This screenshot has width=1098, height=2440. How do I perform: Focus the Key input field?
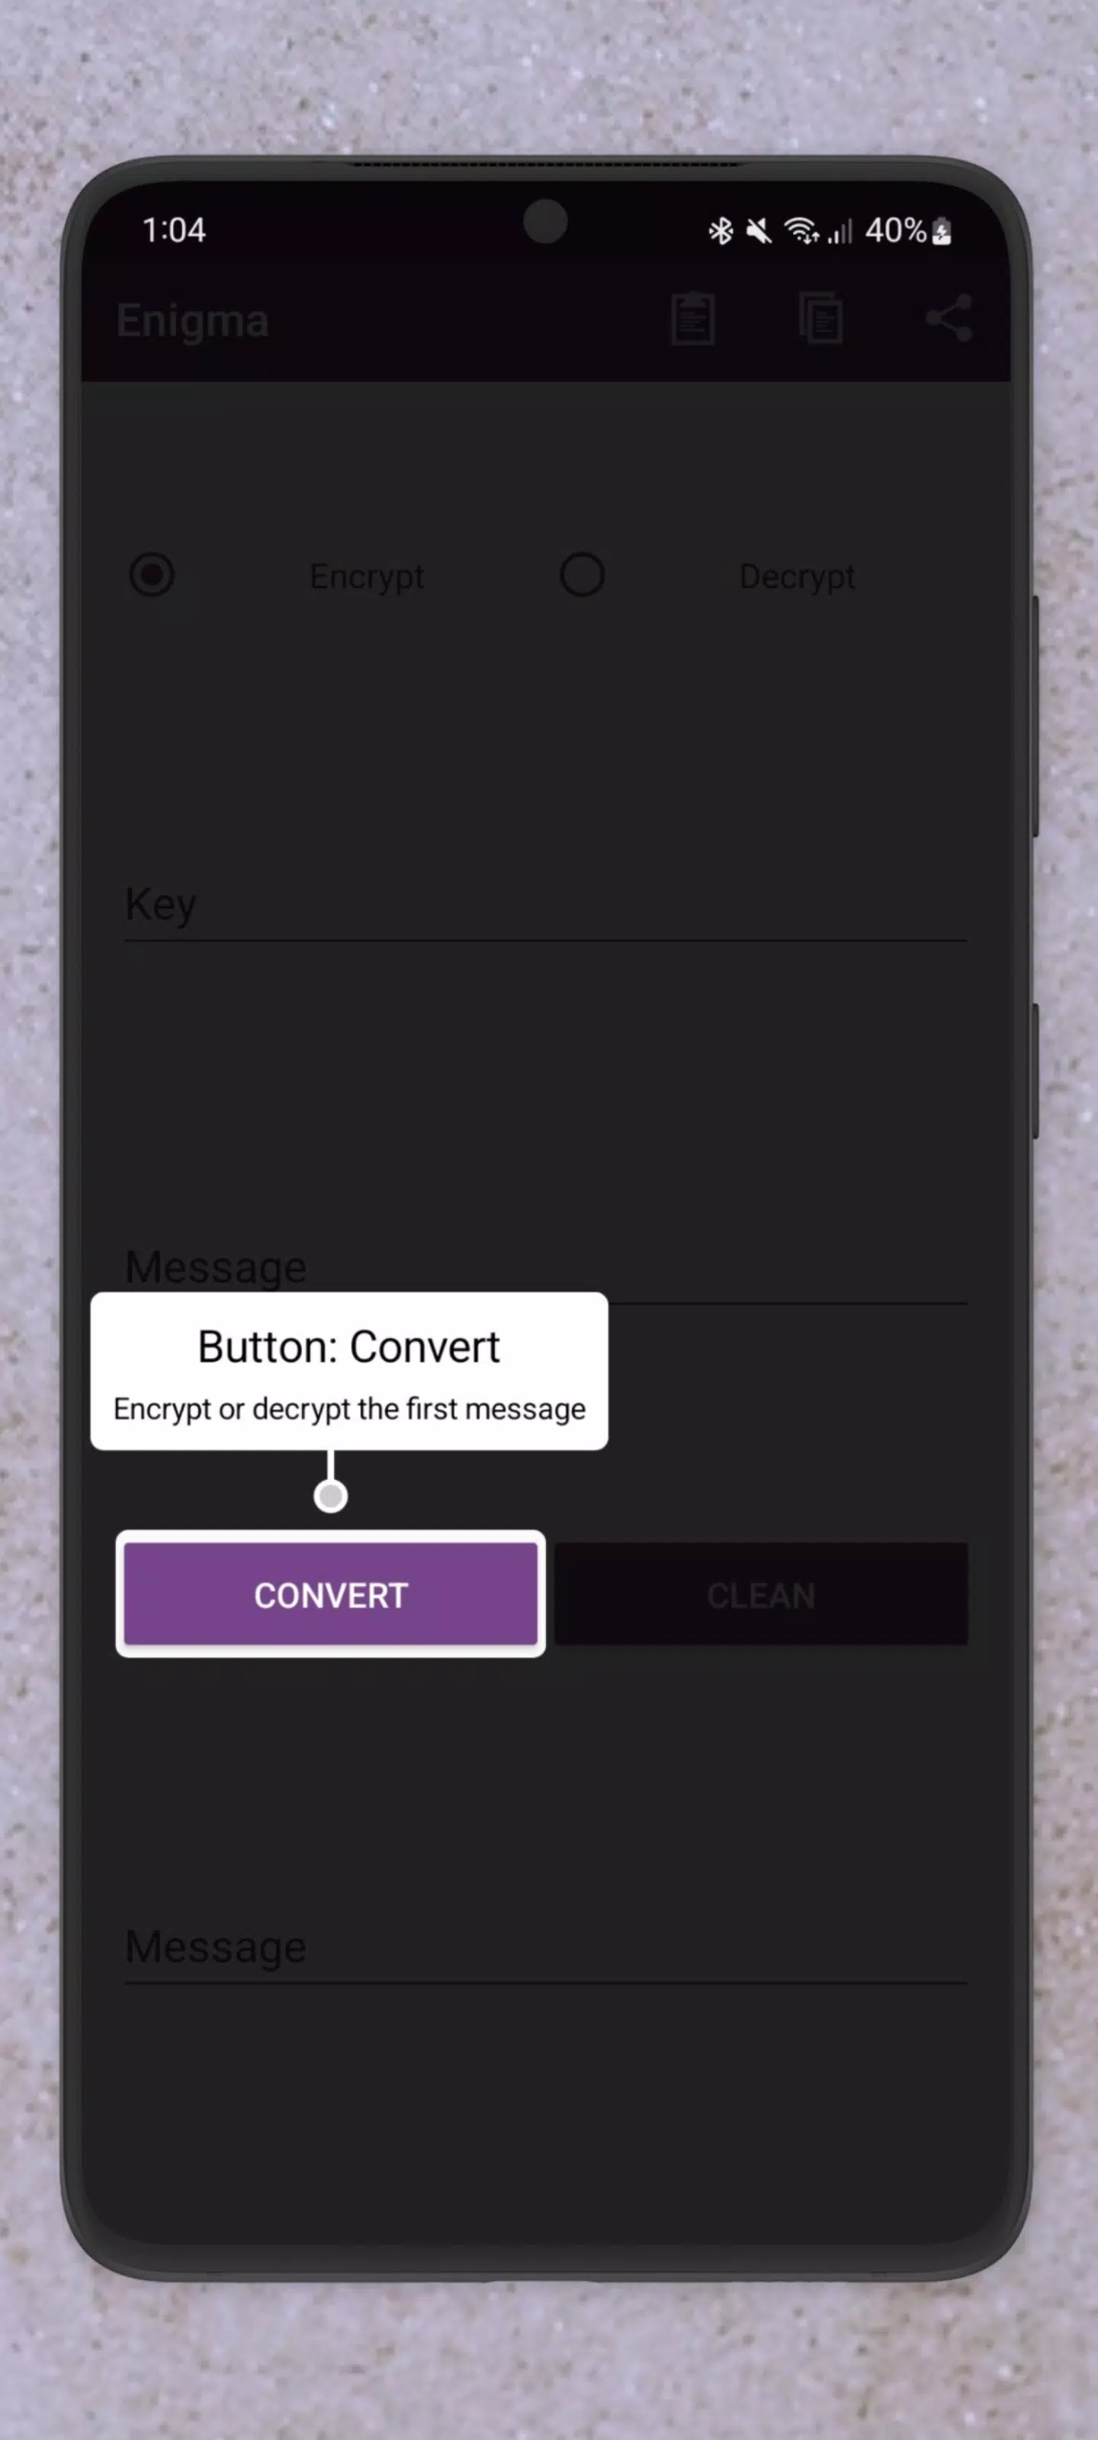[546, 904]
